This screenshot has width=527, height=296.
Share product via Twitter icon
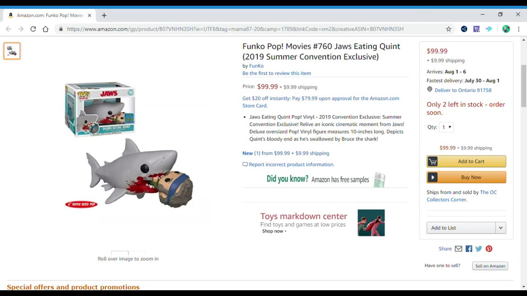tap(479, 249)
